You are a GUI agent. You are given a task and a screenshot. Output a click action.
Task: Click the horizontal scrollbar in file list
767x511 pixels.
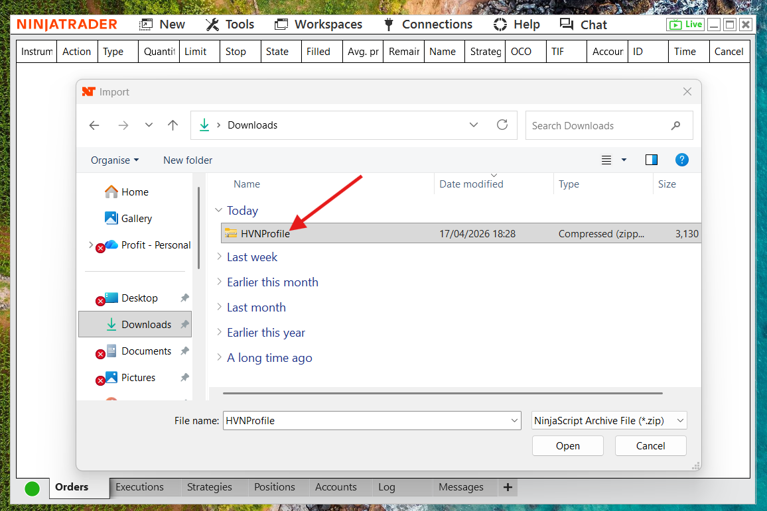(x=443, y=393)
